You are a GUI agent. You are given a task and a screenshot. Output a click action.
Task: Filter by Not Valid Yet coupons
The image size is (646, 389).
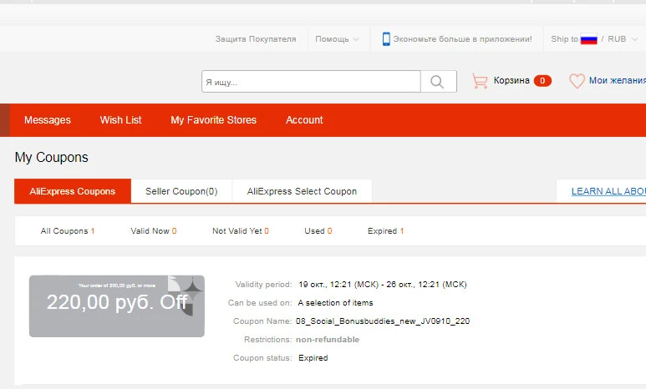[240, 231]
